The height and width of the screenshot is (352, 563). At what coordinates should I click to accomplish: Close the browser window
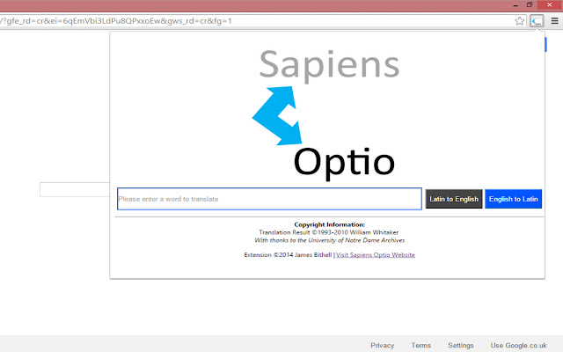point(549,4)
